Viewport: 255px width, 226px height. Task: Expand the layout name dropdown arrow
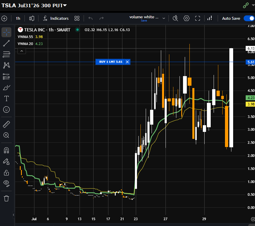164,18
